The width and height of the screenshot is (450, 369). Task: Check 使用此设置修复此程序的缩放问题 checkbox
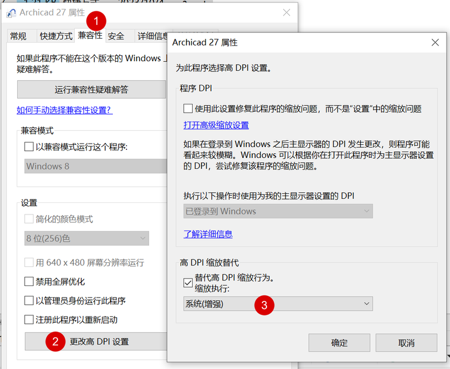tap(188, 109)
